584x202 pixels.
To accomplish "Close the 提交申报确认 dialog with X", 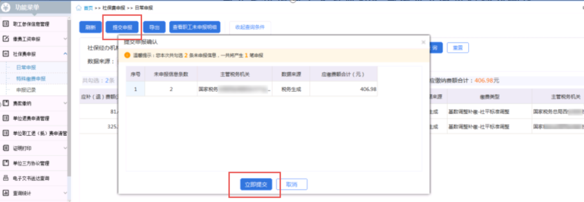I will tap(423, 43).
